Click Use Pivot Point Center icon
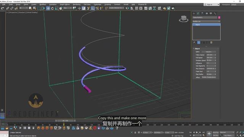The width and height of the screenshot is (244, 137). pyautogui.click(x=74, y=8)
